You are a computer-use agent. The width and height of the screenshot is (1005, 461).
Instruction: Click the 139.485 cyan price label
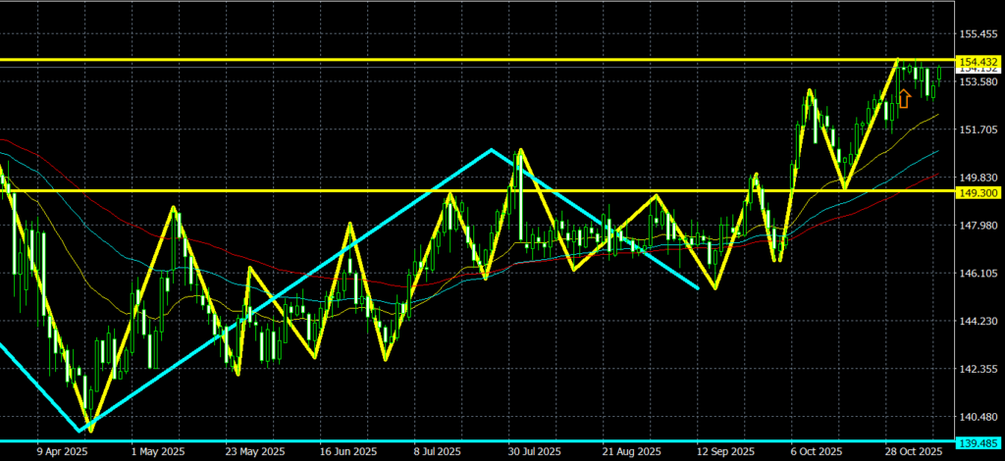(979, 443)
